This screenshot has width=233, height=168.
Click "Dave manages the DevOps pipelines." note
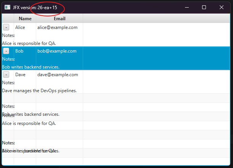39,91
